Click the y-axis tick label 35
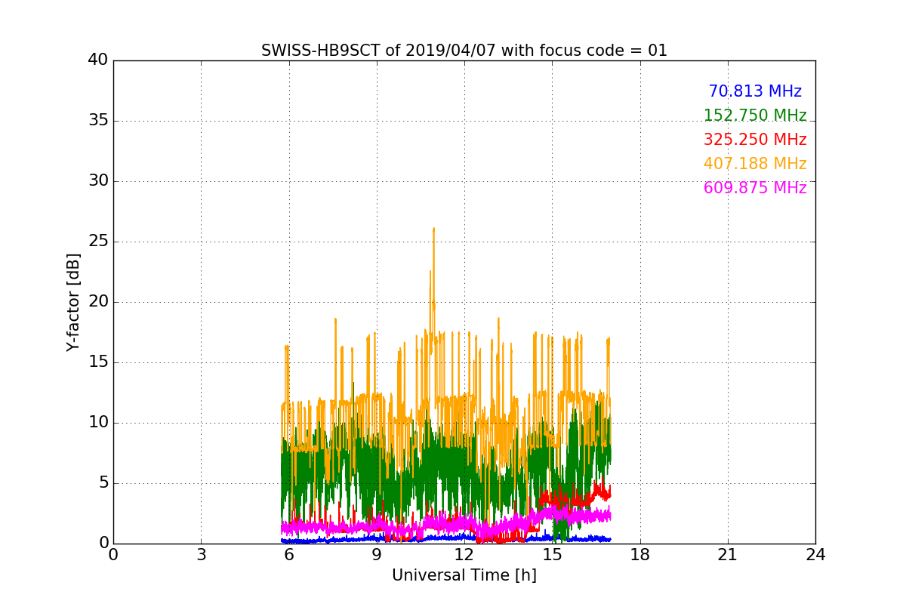The image size is (906, 604). [98, 121]
